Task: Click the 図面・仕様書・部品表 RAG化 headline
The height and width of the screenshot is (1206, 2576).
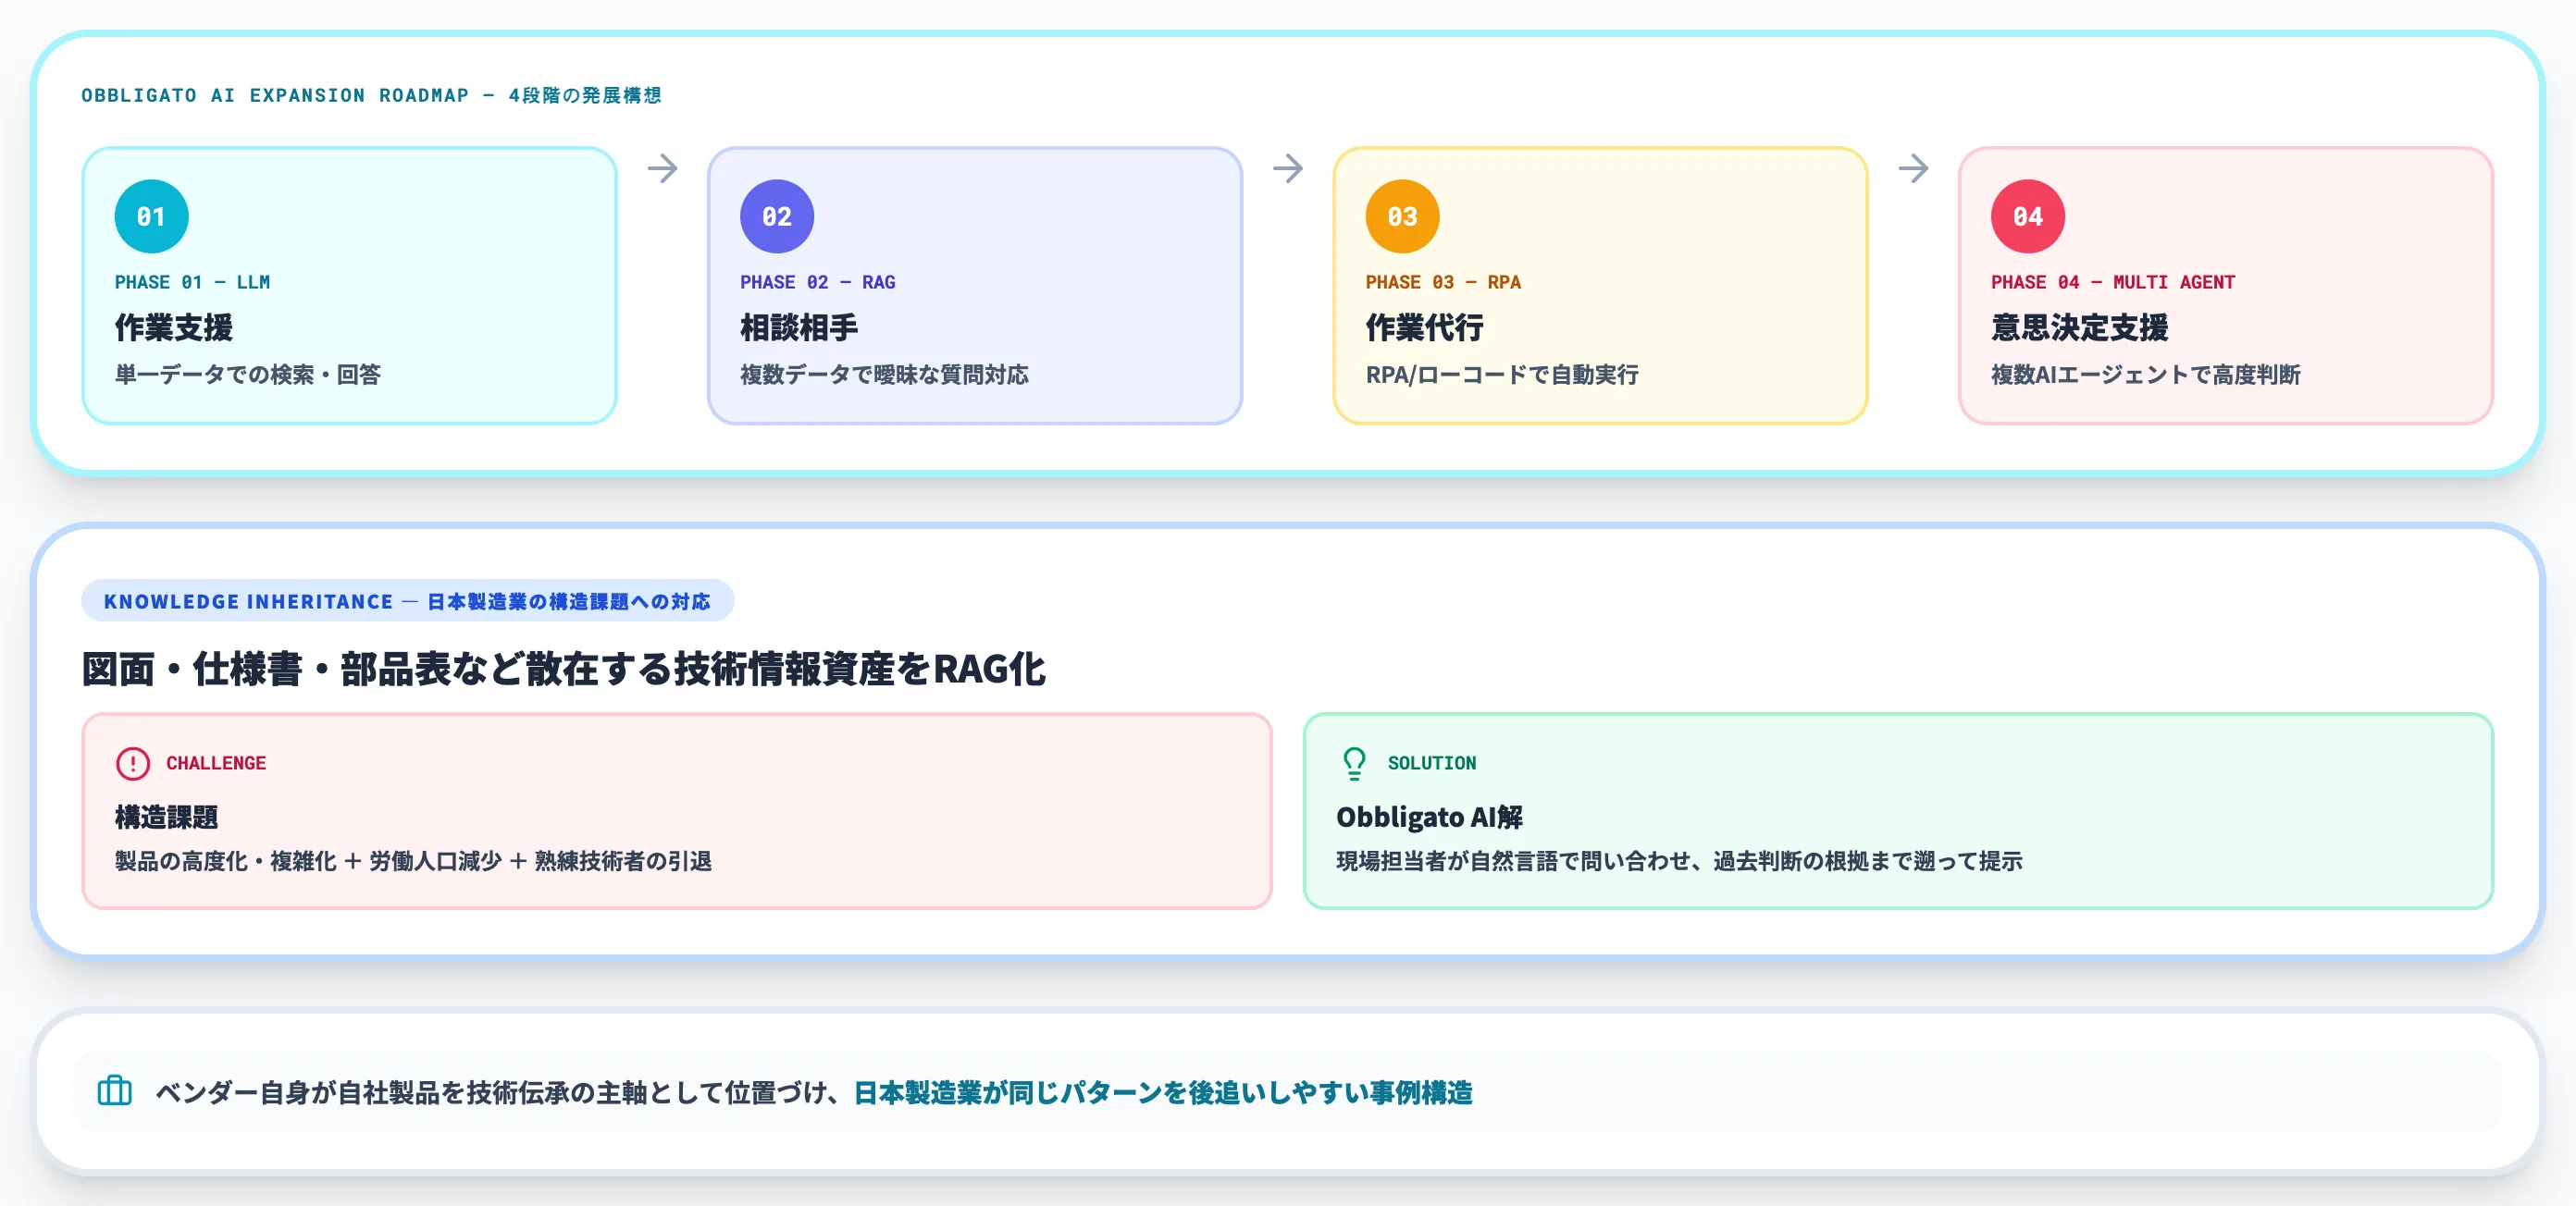Action: [564, 669]
